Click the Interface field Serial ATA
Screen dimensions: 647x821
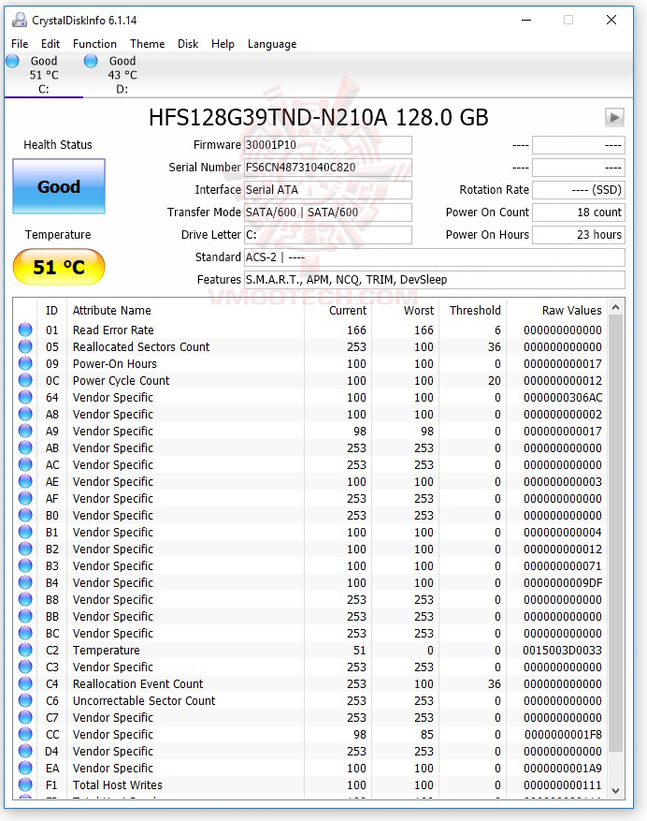(328, 190)
